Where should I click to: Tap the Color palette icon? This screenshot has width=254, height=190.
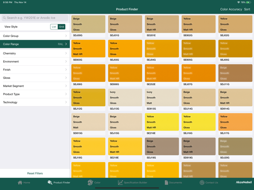point(90,182)
